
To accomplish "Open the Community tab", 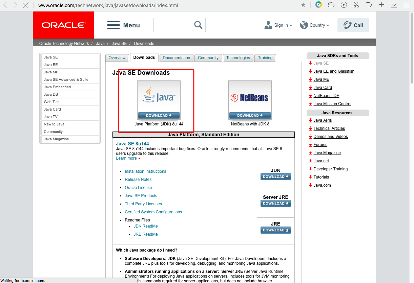I will click(x=208, y=58).
